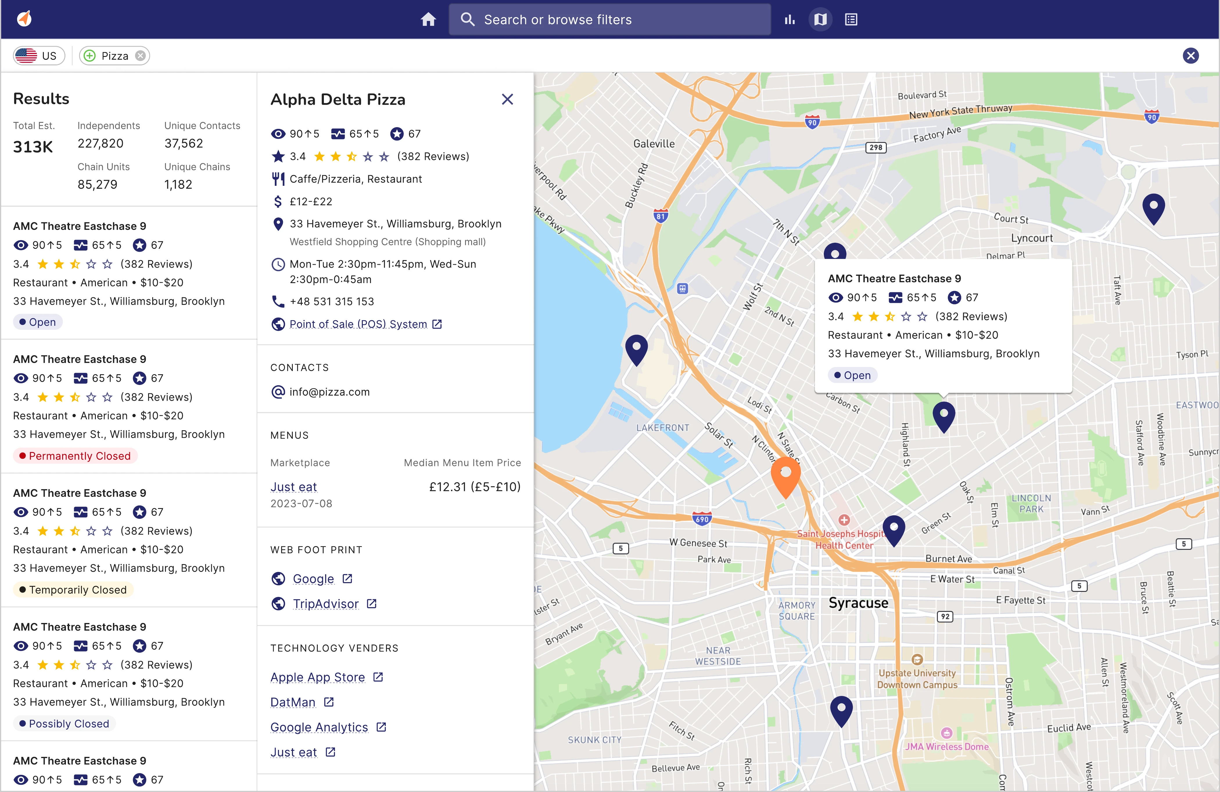Image resolution: width=1220 pixels, height=792 pixels.
Task: Select result marked Possibly Closed
Action: [x=129, y=674]
